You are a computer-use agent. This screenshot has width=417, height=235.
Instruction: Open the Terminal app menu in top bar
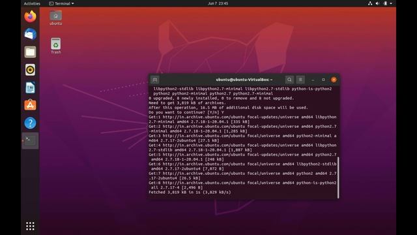(61, 3)
